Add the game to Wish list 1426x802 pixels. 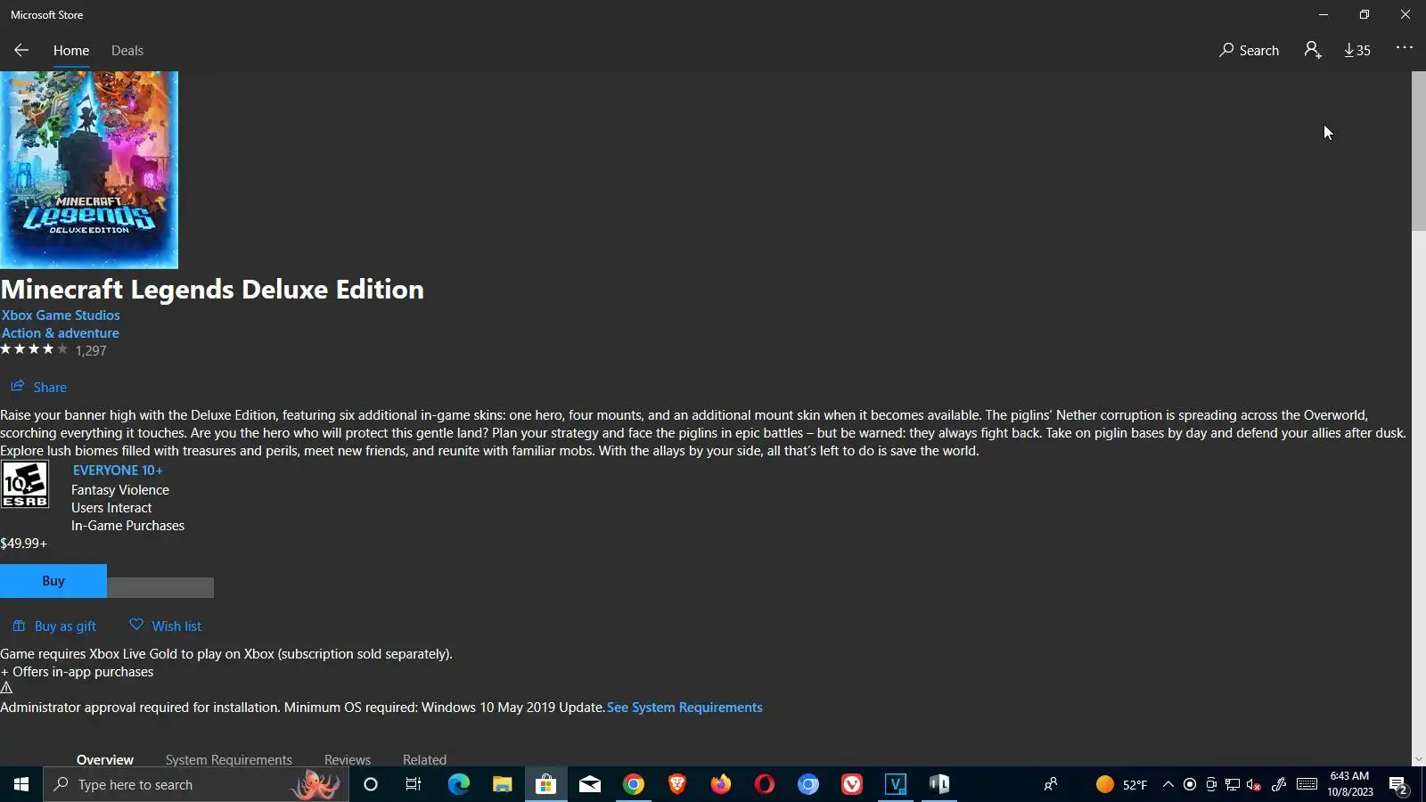[166, 626]
